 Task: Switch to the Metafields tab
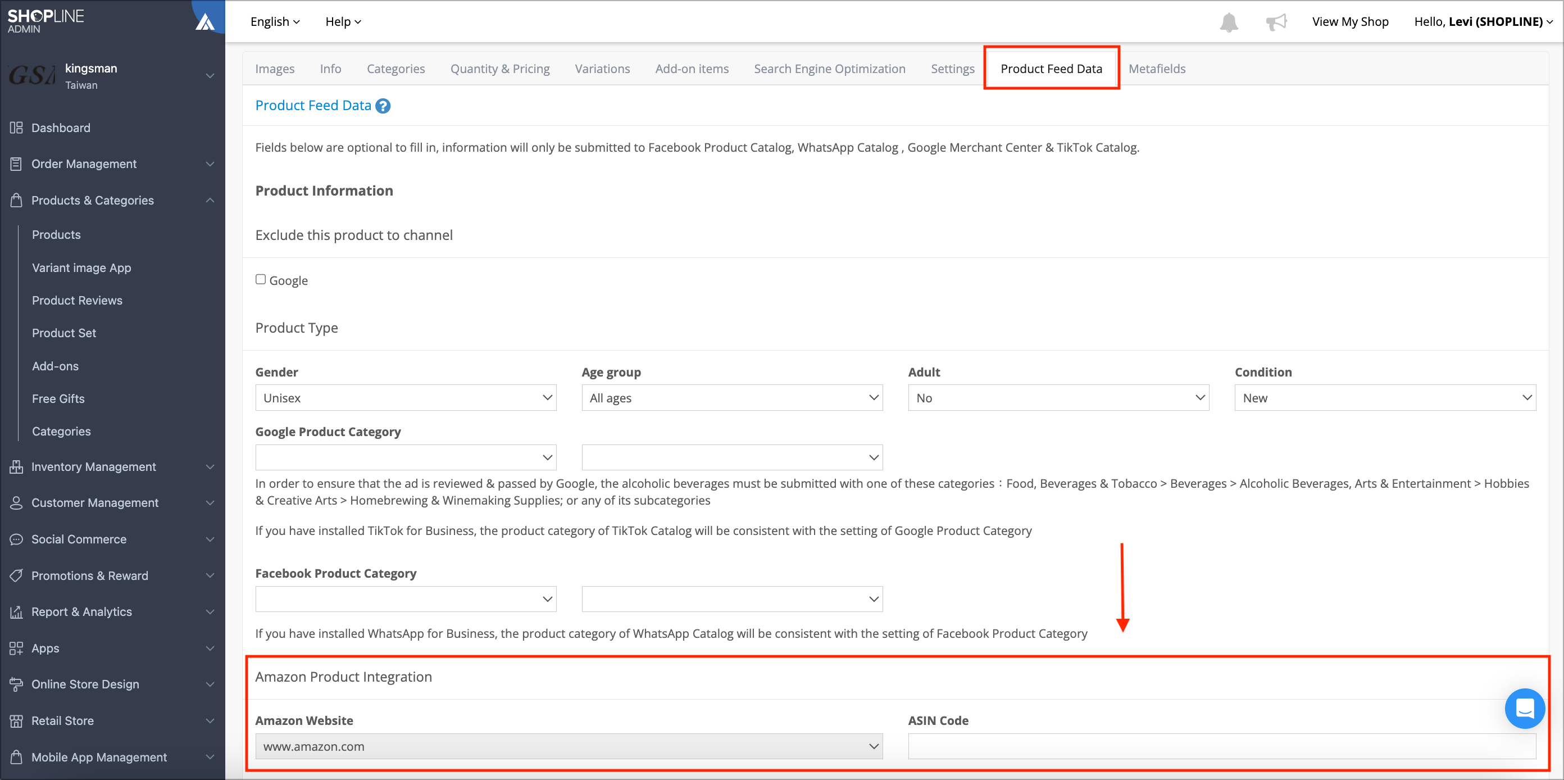1157,69
